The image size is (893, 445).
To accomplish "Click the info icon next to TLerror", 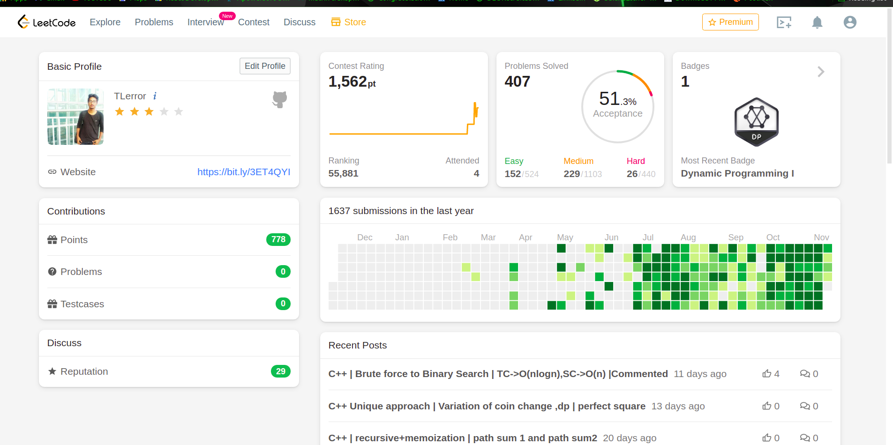I will point(155,96).
